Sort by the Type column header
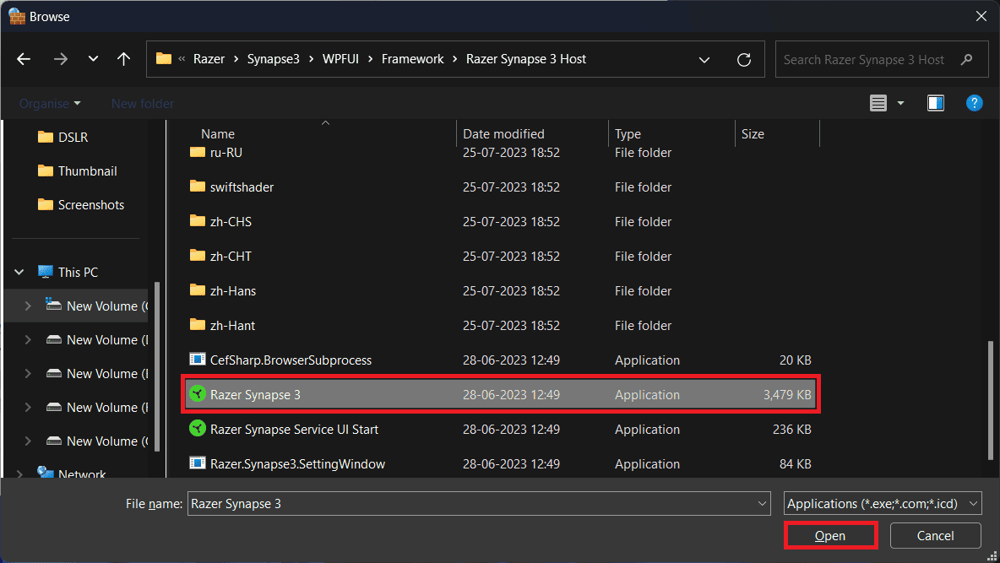Viewport: 1000px width, 563px height. click(628, 134)
